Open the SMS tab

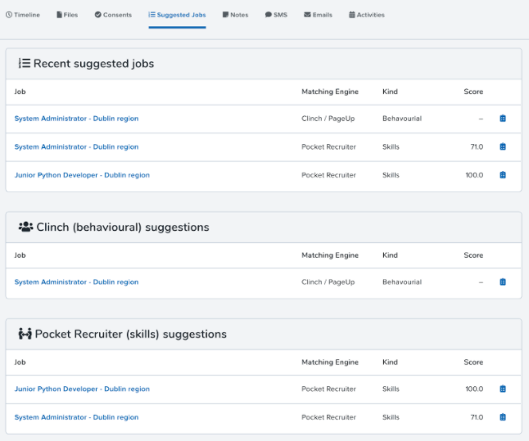(x=276, y=15)
